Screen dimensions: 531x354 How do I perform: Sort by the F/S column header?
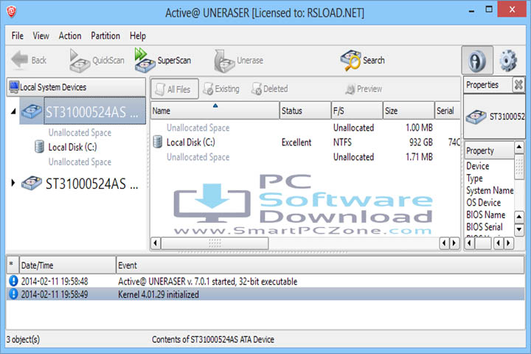(x=357, y=111)
